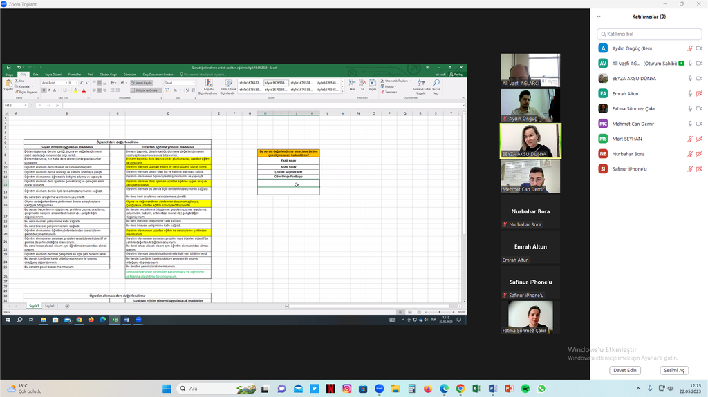Click the muted microphone icon for Aydın Öngüç
The image size is (708, 397).
689,48
